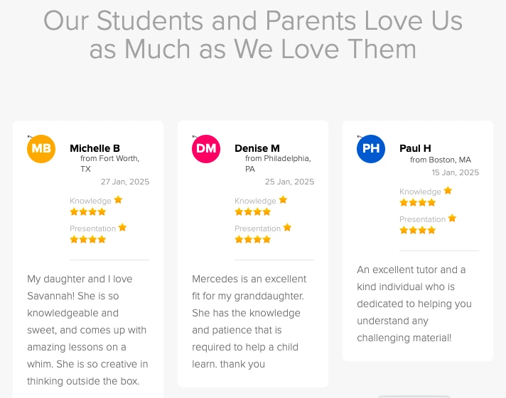Screen dimensions: 506x398
Task: Open reviewer name Paul H
Action: (x=415, y=148)
